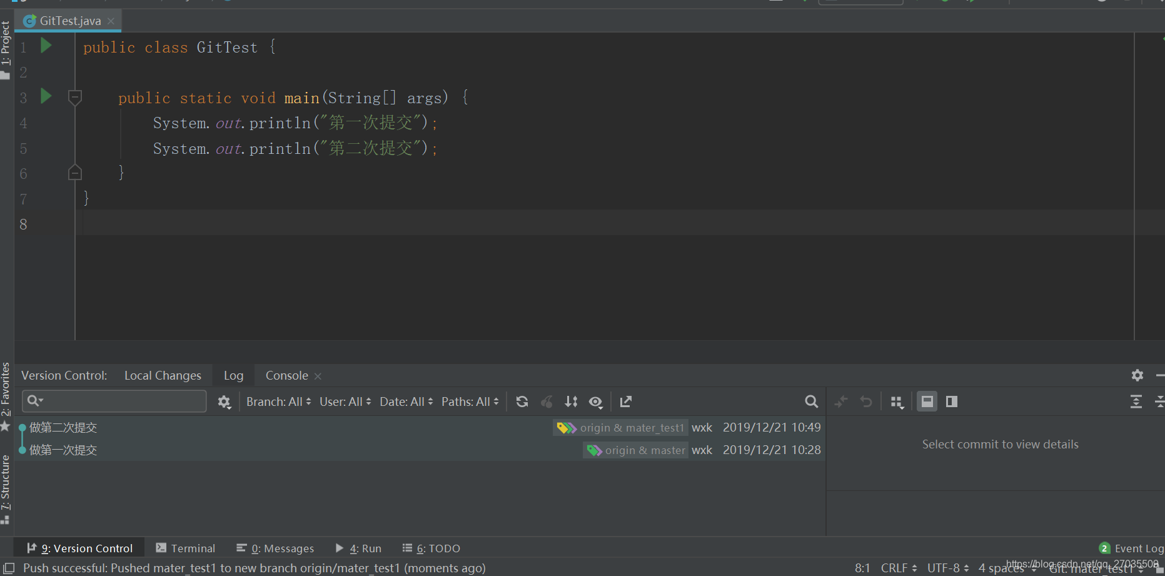Open Version Control panel settings gear

pos(1137,375)
